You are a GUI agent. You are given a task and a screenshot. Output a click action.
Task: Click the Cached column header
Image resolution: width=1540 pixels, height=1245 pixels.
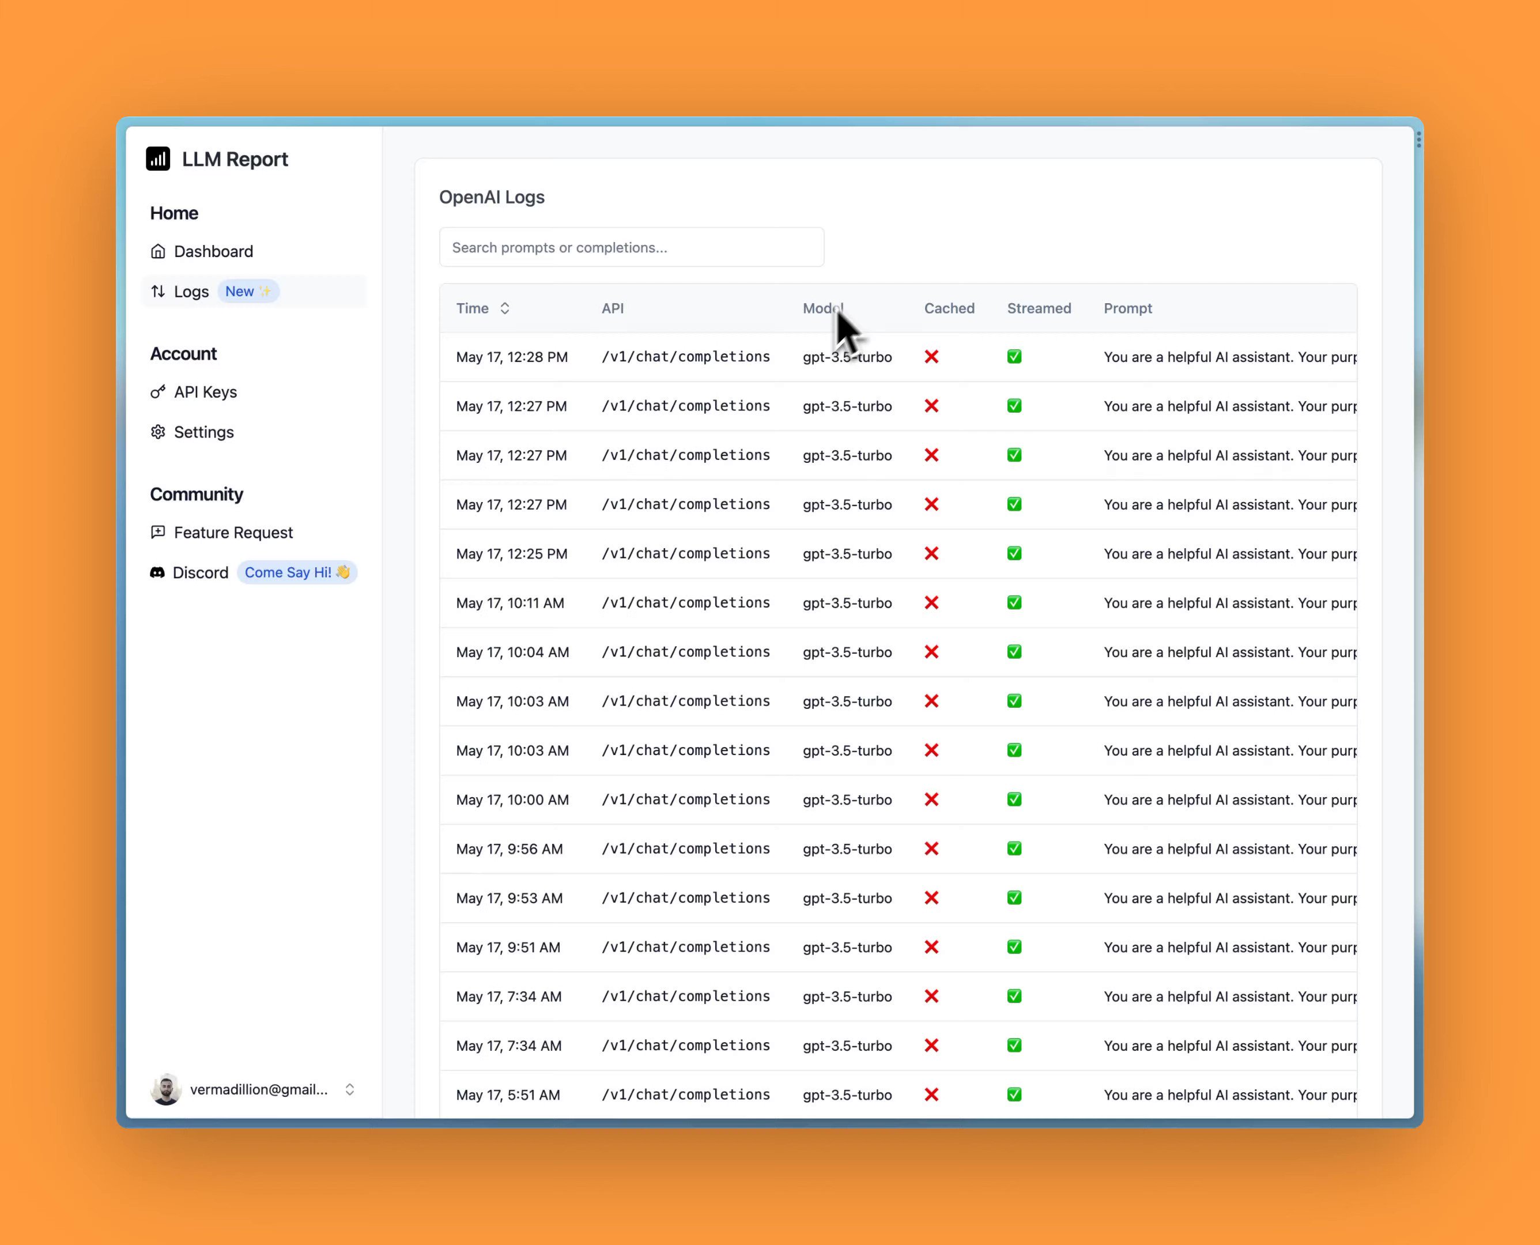pyautogui.click(x=949, y=308)
